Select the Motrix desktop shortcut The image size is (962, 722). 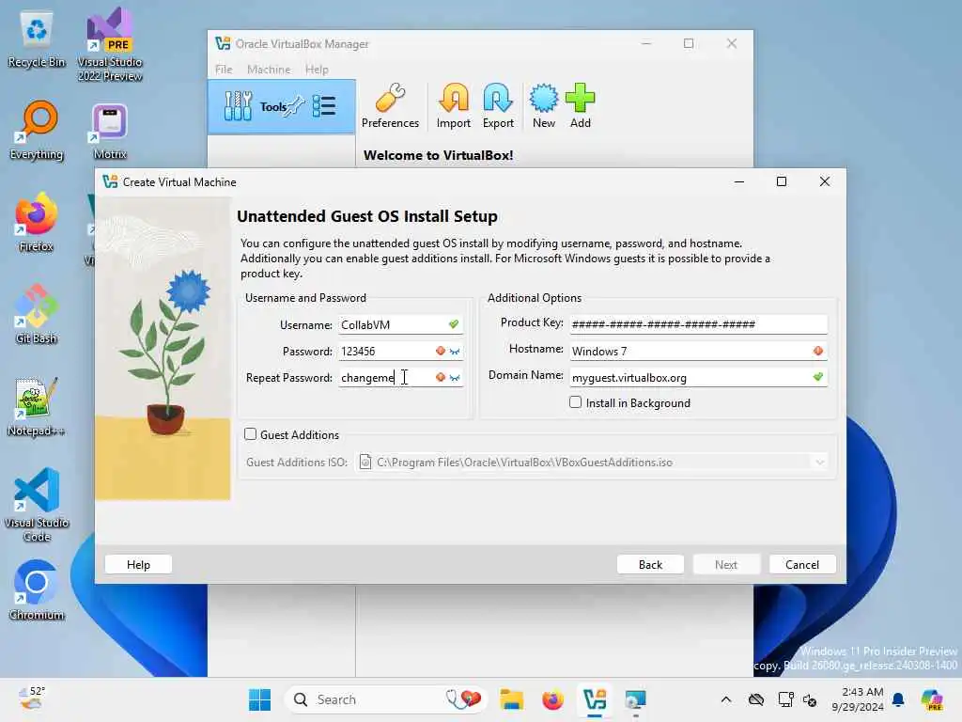110,131
